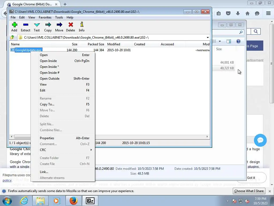This screenshot has height=206, width=274.
Task: Show hidden system tray icons
Action: point(227,201)
